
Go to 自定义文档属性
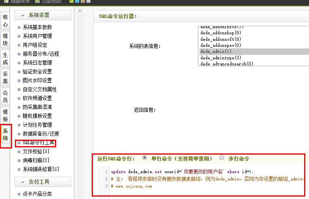point(40,89)
